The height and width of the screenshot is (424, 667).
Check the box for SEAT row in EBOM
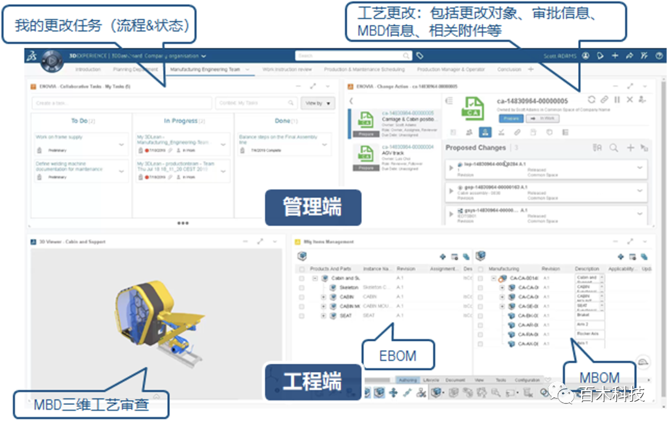tap(301, 316)
